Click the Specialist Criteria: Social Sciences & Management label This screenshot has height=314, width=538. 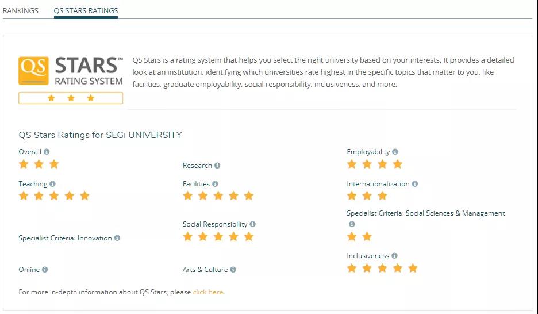pos(426,213)
